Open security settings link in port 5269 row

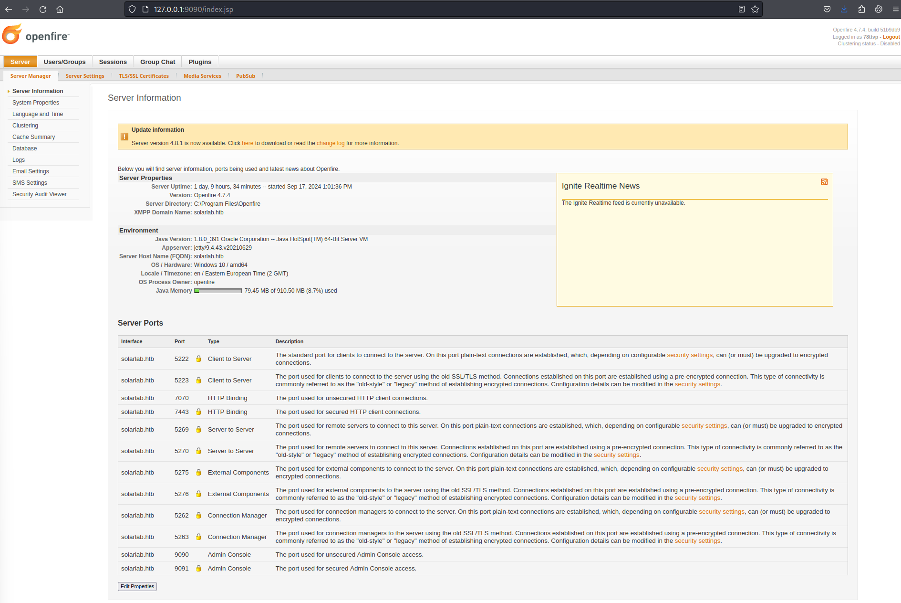tap(704, 425)
